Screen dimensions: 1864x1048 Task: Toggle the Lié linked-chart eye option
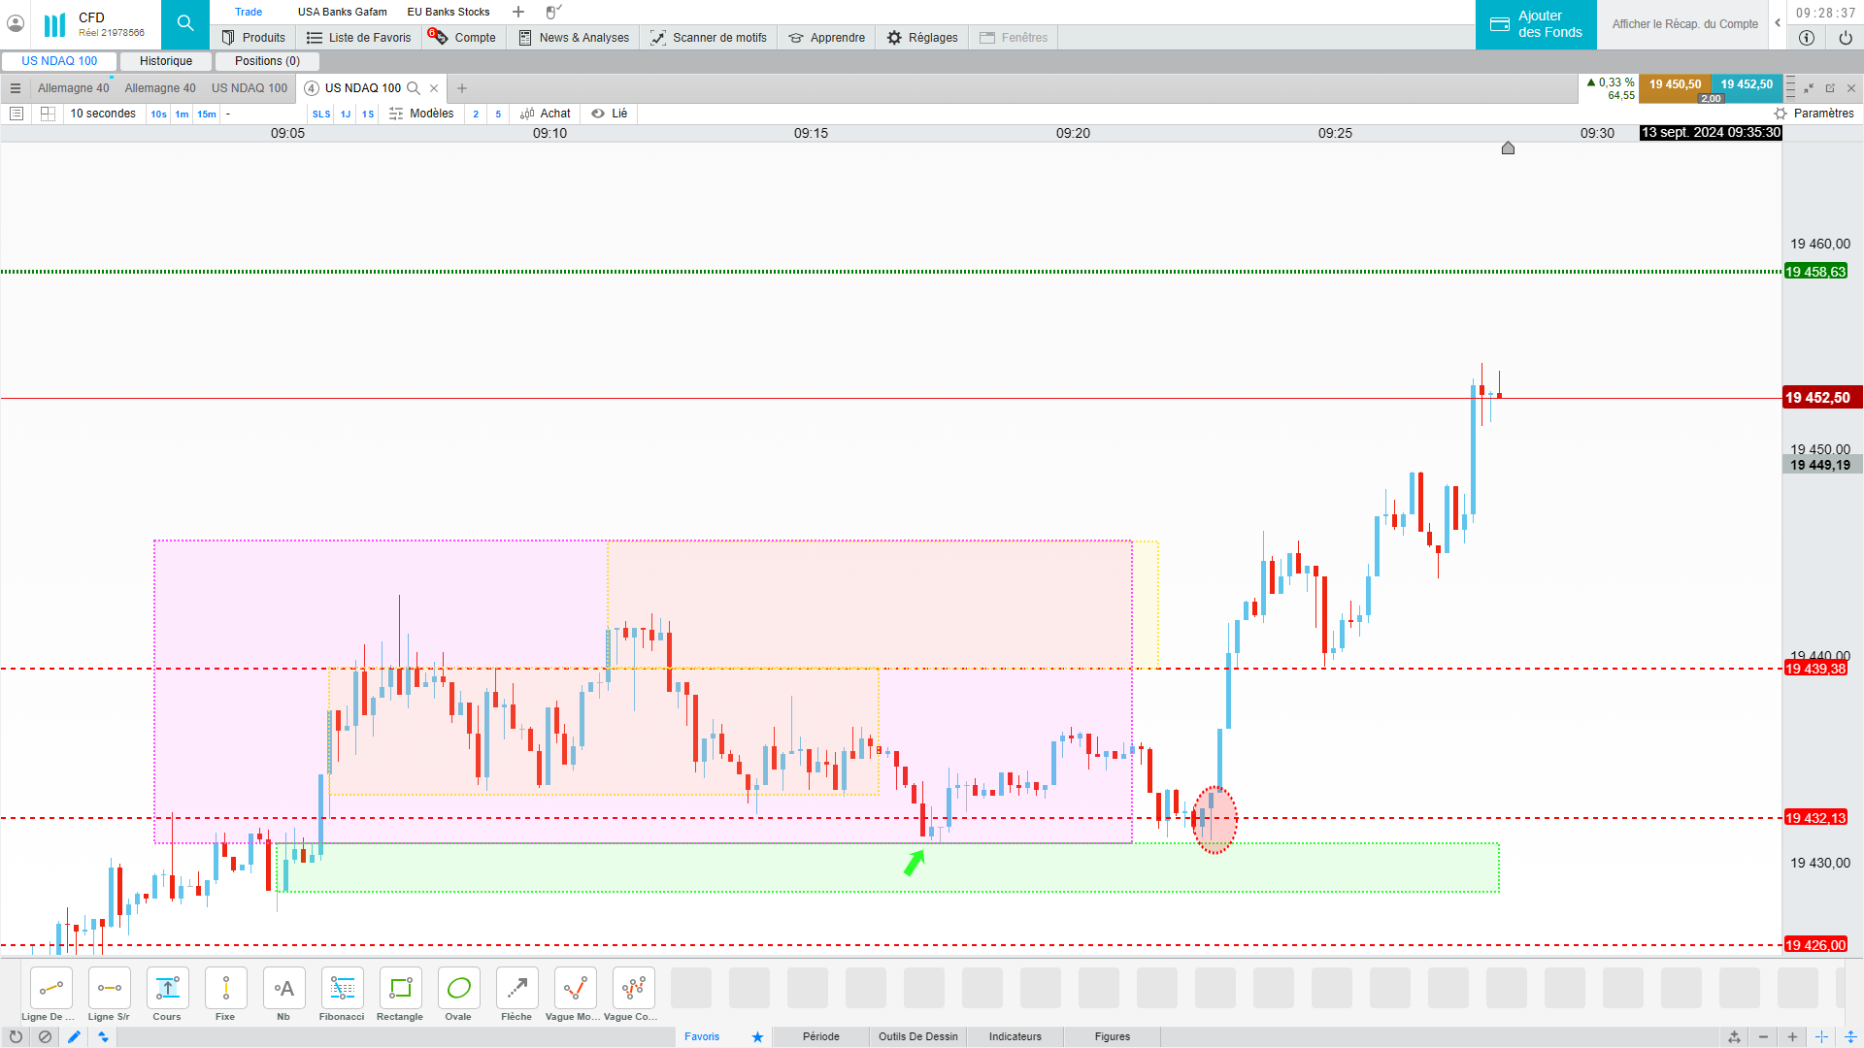coord(609,114)
